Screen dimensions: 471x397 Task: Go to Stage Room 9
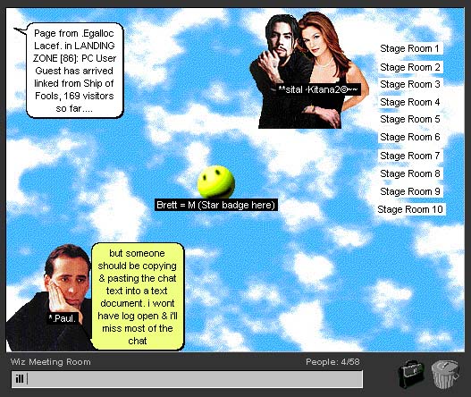pyautogui.click(x=409, y=191)
